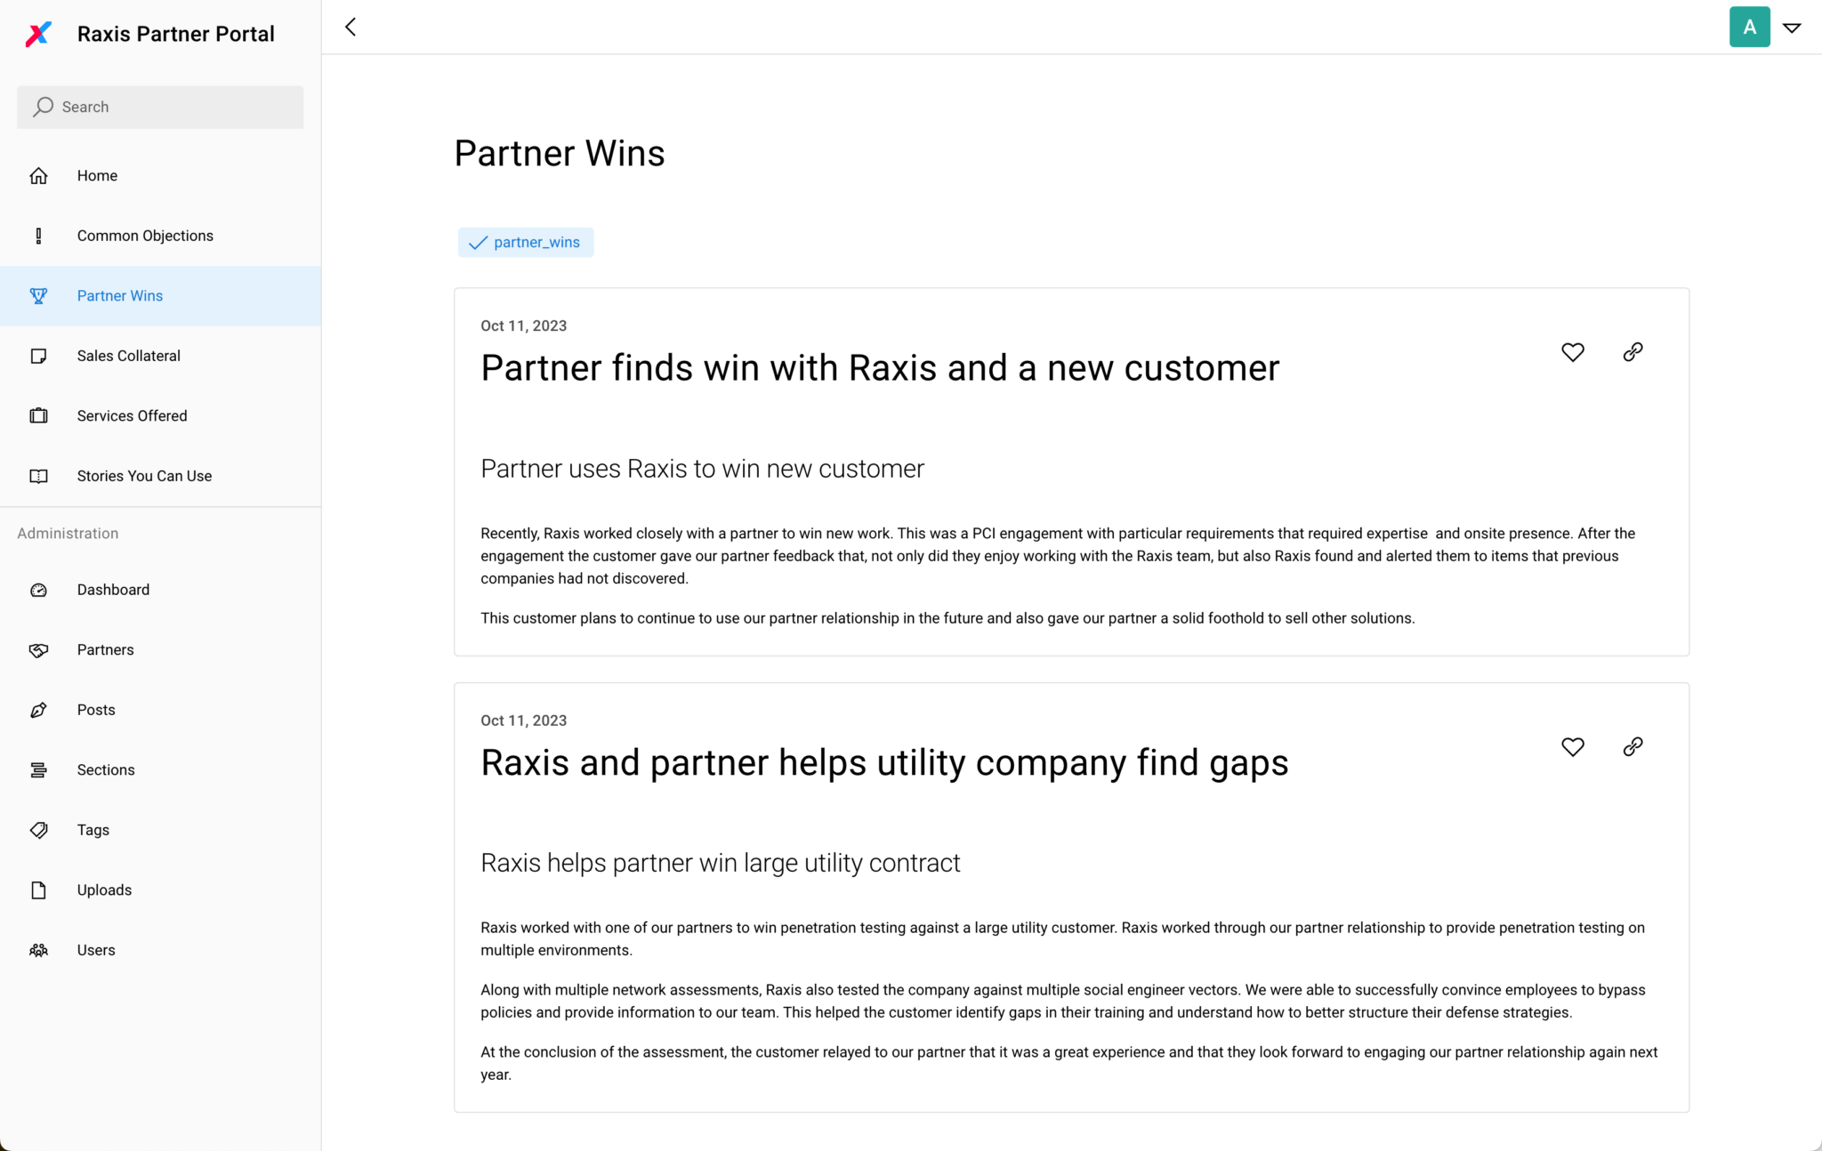Open Common Objections section
This screenshot has width=1822, height=1151.
click(160, 236)
